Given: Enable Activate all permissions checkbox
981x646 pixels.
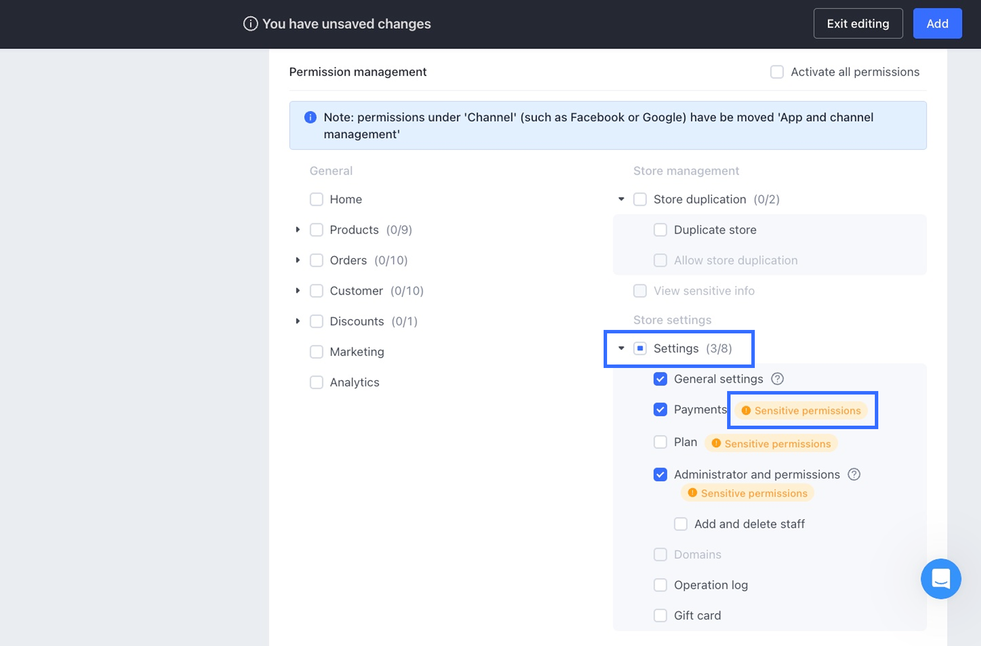Looking at the screenshot, I should pyautogui.click(x=777, y=72).
